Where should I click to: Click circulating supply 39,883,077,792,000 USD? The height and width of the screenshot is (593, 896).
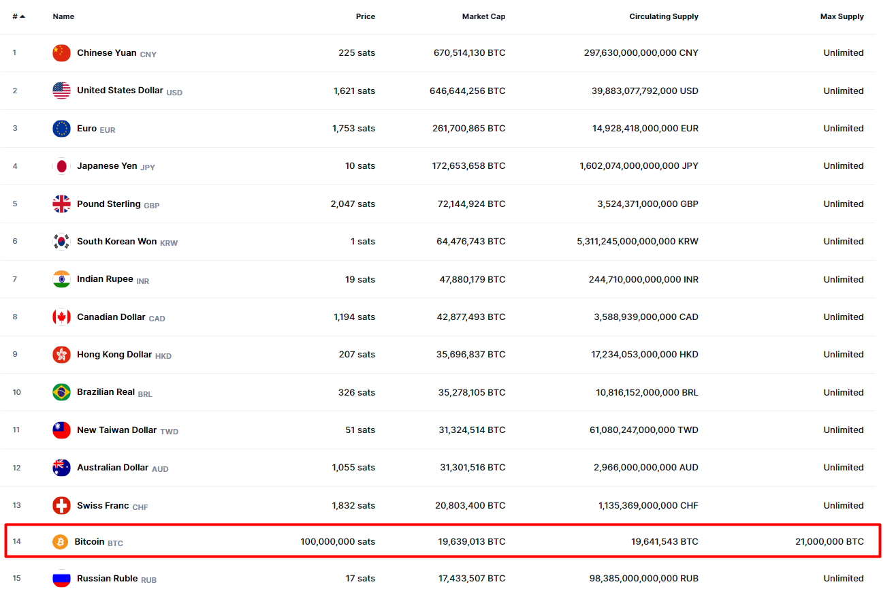point(645,91)
